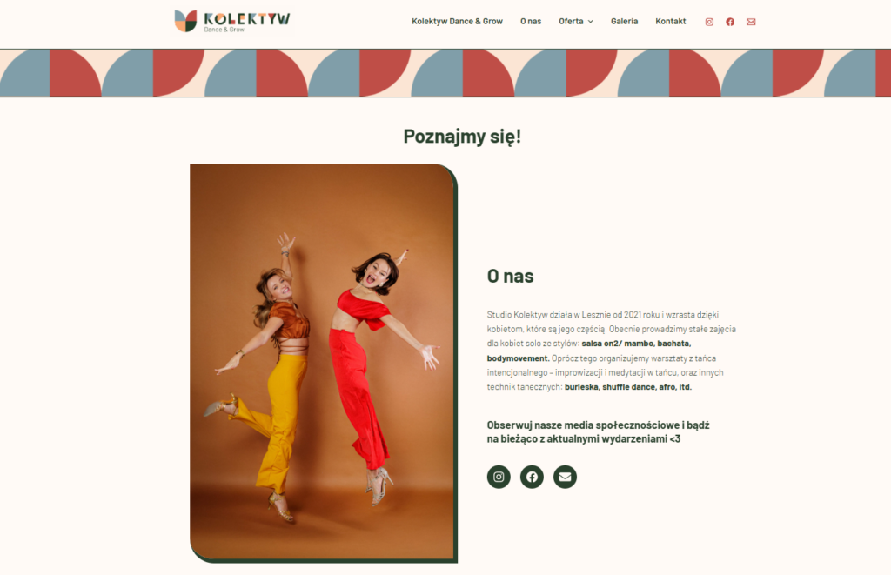Open the Facebook icon in the header
Image resolution: width=891 pixels, height=575 pixels.
click(730, 22)
